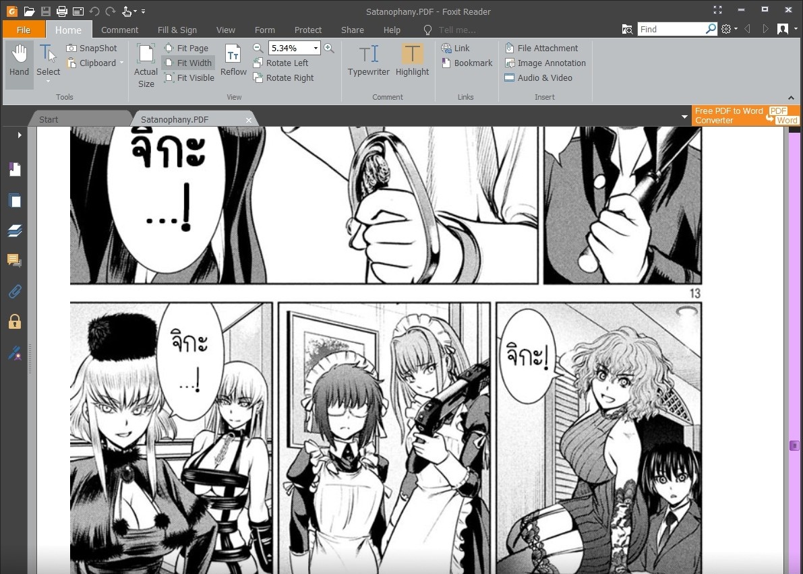Click the Find search magnifier button

click(711, 29)
